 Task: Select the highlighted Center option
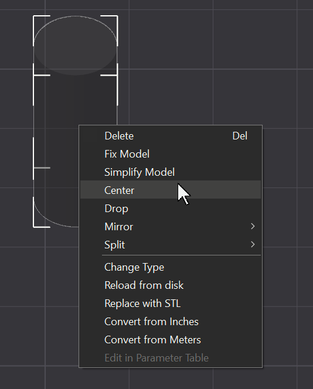coord(171,190)
